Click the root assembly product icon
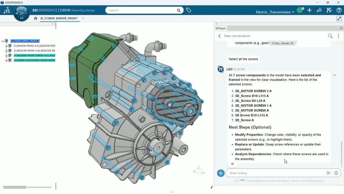344x194 pixels. 6,41
